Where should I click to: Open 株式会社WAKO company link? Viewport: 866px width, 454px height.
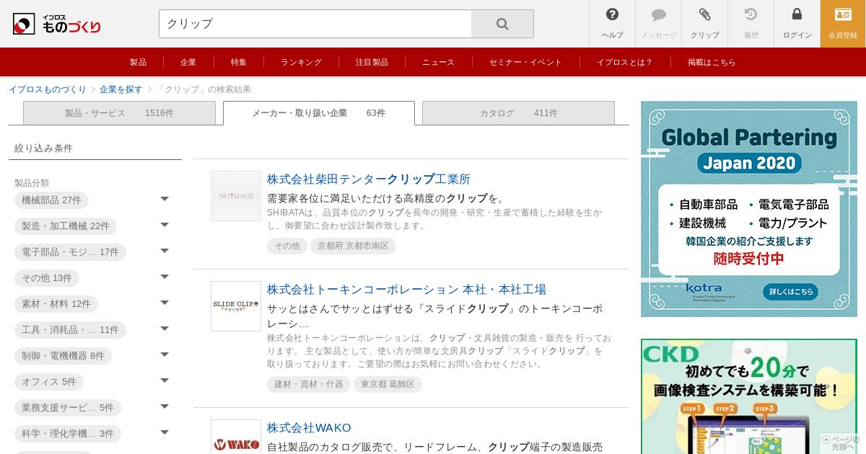click(x=309, y=428)
